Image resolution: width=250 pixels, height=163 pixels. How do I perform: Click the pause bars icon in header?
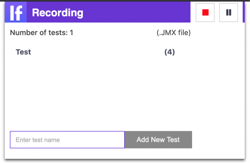pos(229,13)
